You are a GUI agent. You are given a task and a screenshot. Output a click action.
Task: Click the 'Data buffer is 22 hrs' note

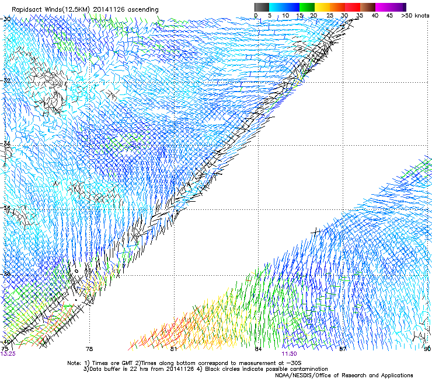[205, 369]
